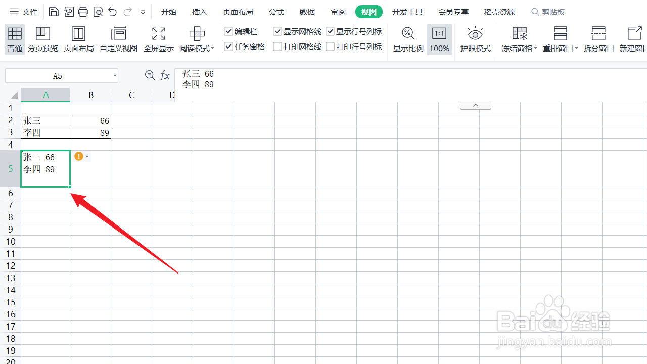Open 显示比例 zoom dialog
Screen dimensions: 647x364
point(408,39)
